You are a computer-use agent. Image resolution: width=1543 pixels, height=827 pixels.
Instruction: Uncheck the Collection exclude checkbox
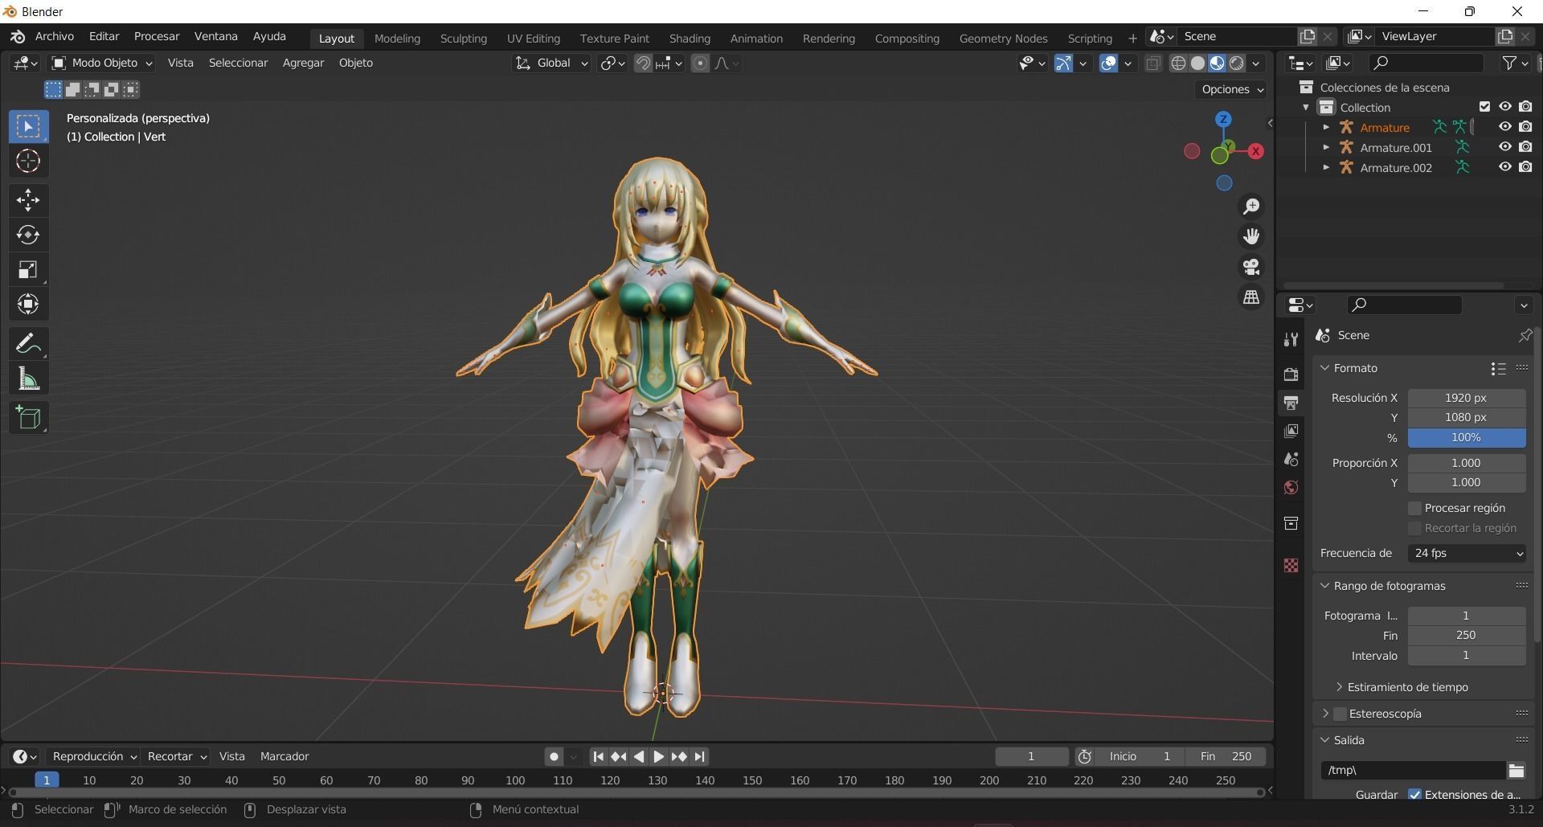tap(1484, 107)
